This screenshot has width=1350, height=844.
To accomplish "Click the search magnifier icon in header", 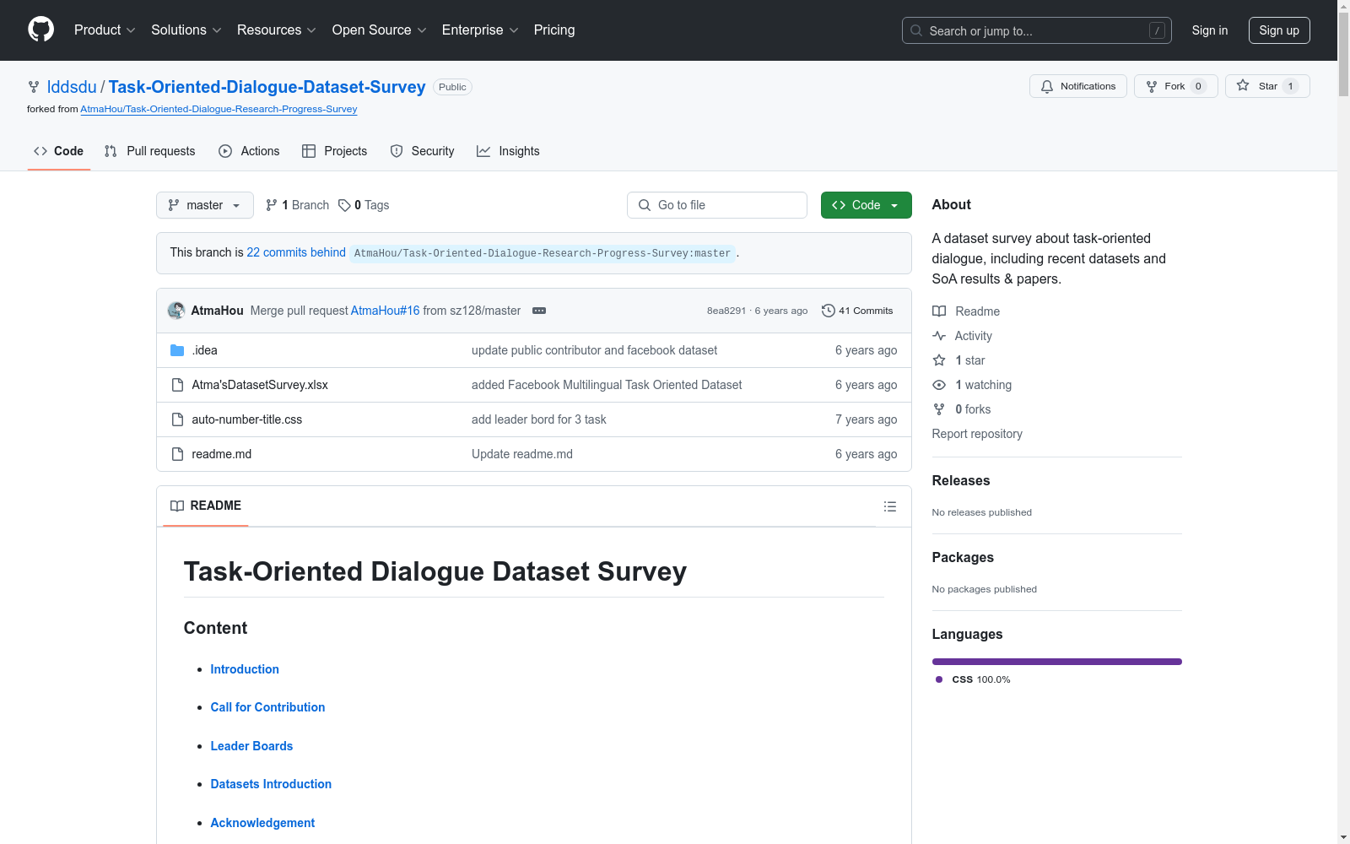I will click(916, 30).
